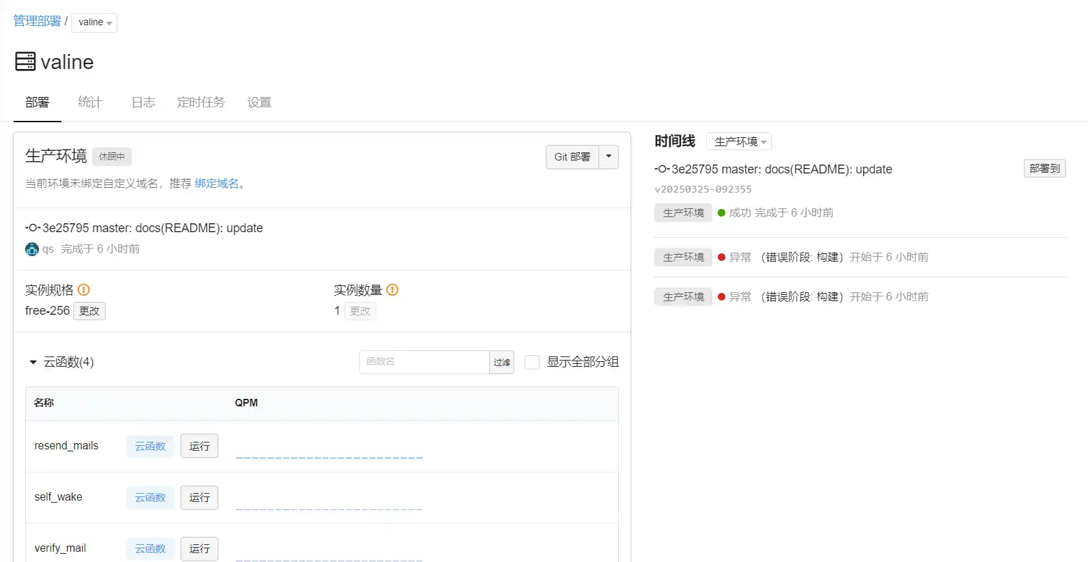The height and width of the screenshot is (562, 1088).
Task: Open the valine app breadcrumb dropdown
Action: [x=94, y=23]
